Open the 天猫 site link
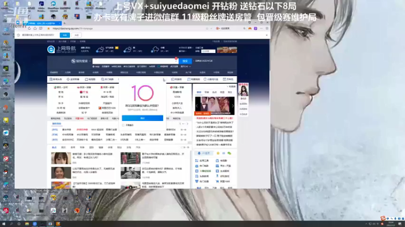Screen dimensions: 405x227 tap(84, 92)
